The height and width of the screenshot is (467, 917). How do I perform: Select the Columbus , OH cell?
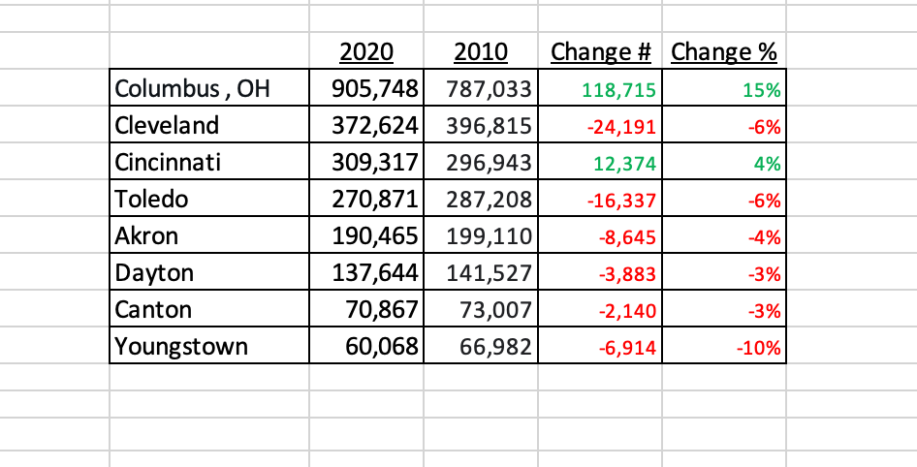pyautogui.click(x=209, y=87)
